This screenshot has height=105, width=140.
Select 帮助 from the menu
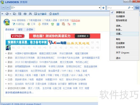tap(124, 39)
